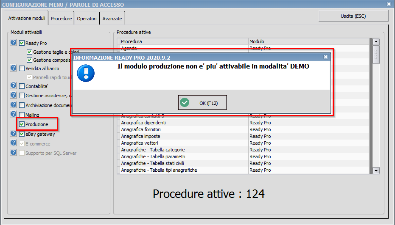
Task: Toggle the eBay gateway checkbox
Action: pyautogui.click(x=22, y=134)
